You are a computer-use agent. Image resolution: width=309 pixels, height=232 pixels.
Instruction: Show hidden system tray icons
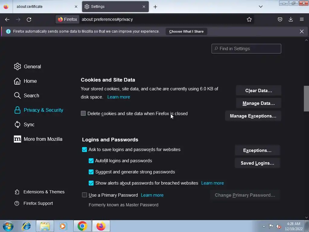[x=264, y=226]
